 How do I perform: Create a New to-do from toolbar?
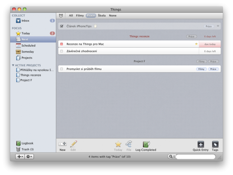[x=63, y=146]
